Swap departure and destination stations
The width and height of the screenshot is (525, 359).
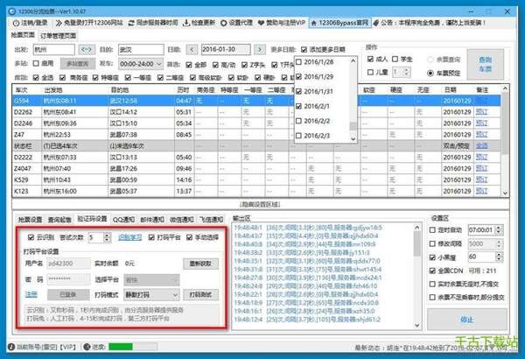87,50
